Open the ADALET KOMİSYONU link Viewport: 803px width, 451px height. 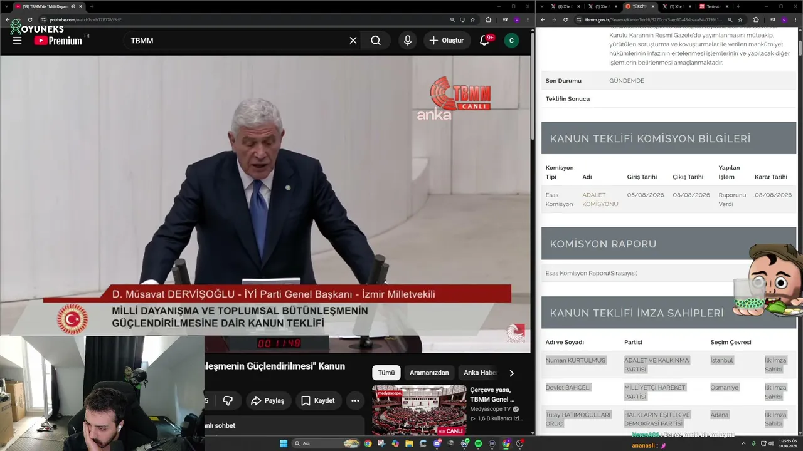tap(600, 199)
